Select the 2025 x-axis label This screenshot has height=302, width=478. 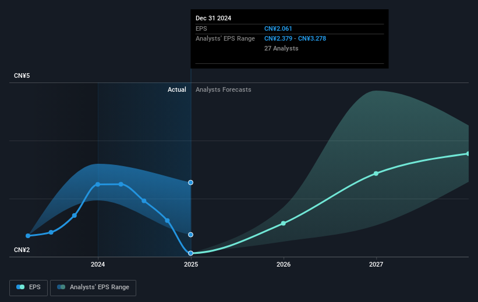[x=191, y=265]
